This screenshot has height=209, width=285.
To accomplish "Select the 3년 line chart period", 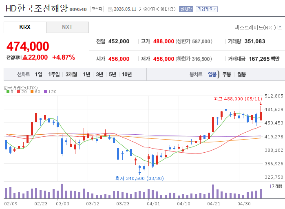I will click(99, 74).
